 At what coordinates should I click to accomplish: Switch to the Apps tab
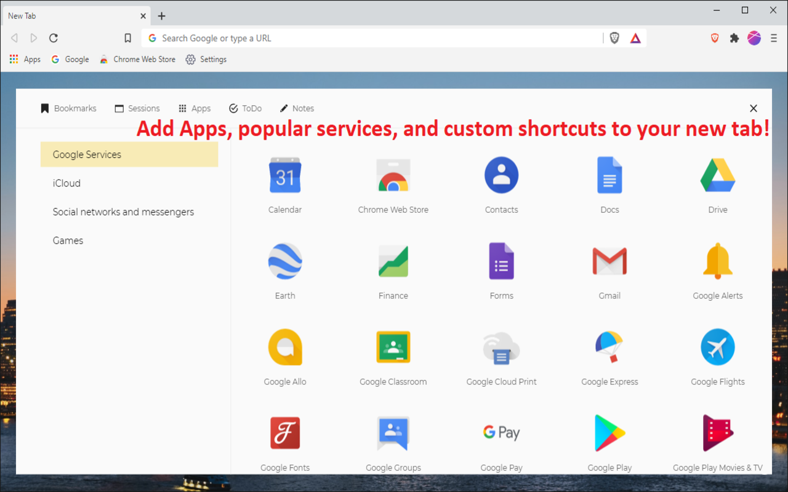(195, 108)
